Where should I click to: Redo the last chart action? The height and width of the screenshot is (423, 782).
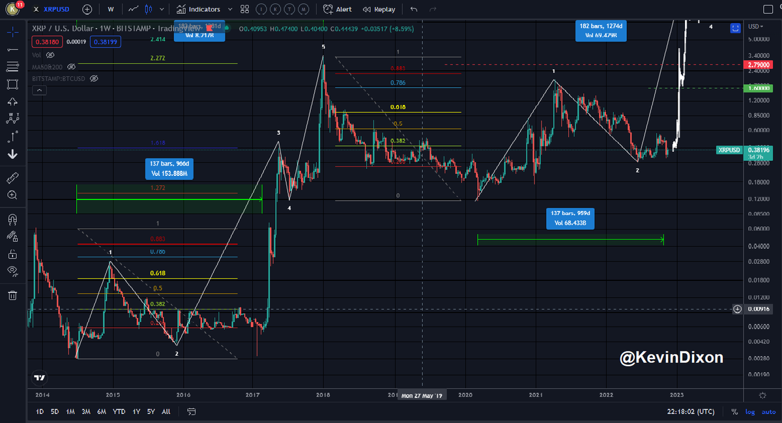(433, 9)
